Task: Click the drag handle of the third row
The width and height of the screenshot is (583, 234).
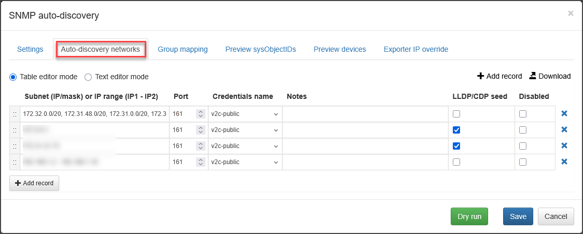Action: click(x=15, y=146)
